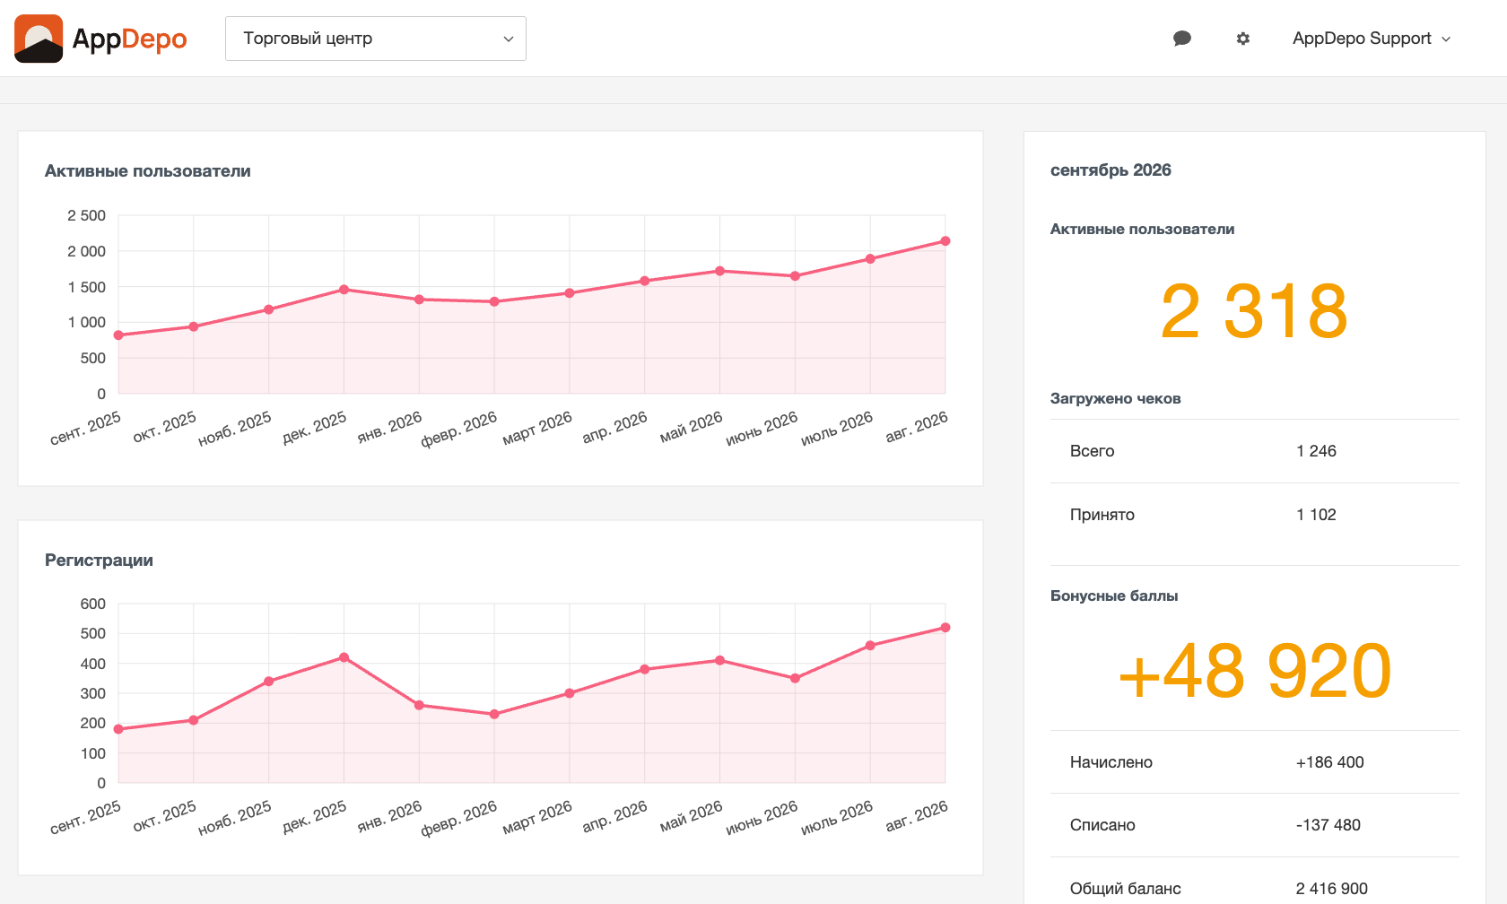Viewport: 1507px width, 904px height.
Task: Click the Загружено чеков heading
Action: 1115,399
